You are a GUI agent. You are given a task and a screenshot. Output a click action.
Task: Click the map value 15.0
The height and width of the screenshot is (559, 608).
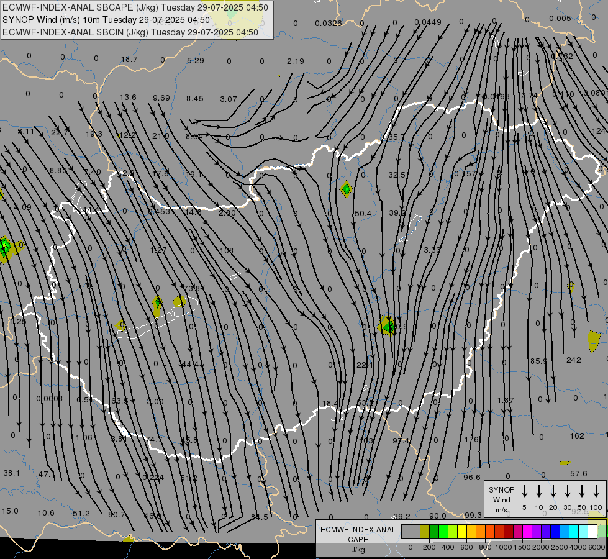[x=10, y=511]
